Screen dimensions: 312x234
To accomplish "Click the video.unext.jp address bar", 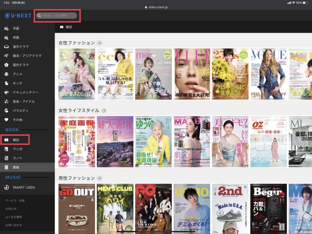I will click(x=156, y=7).
